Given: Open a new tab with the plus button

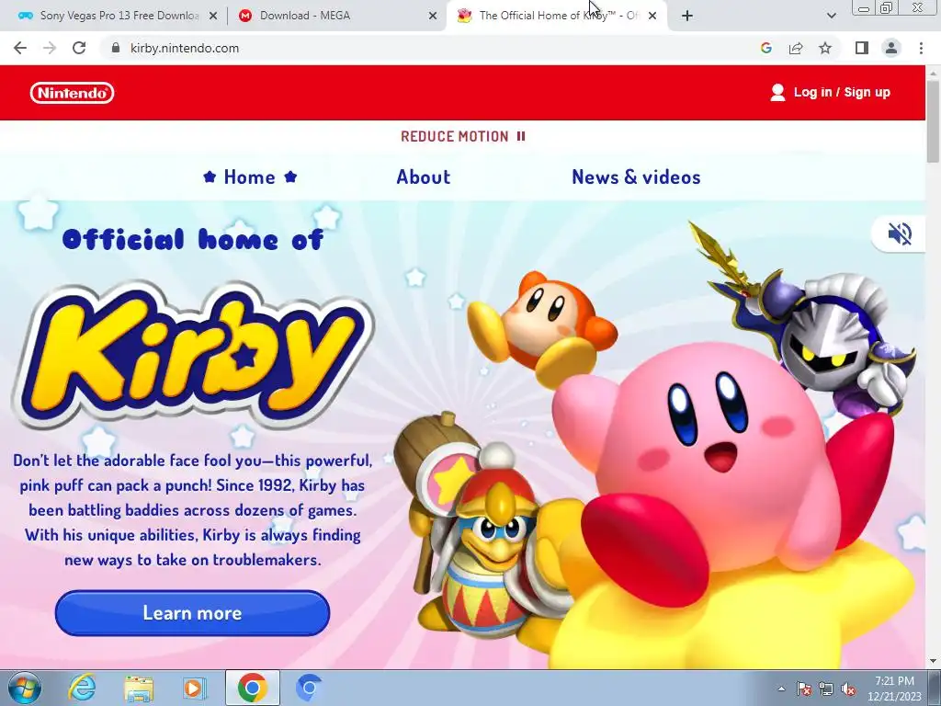Looking at the screenshot, I should click(687, 17).
